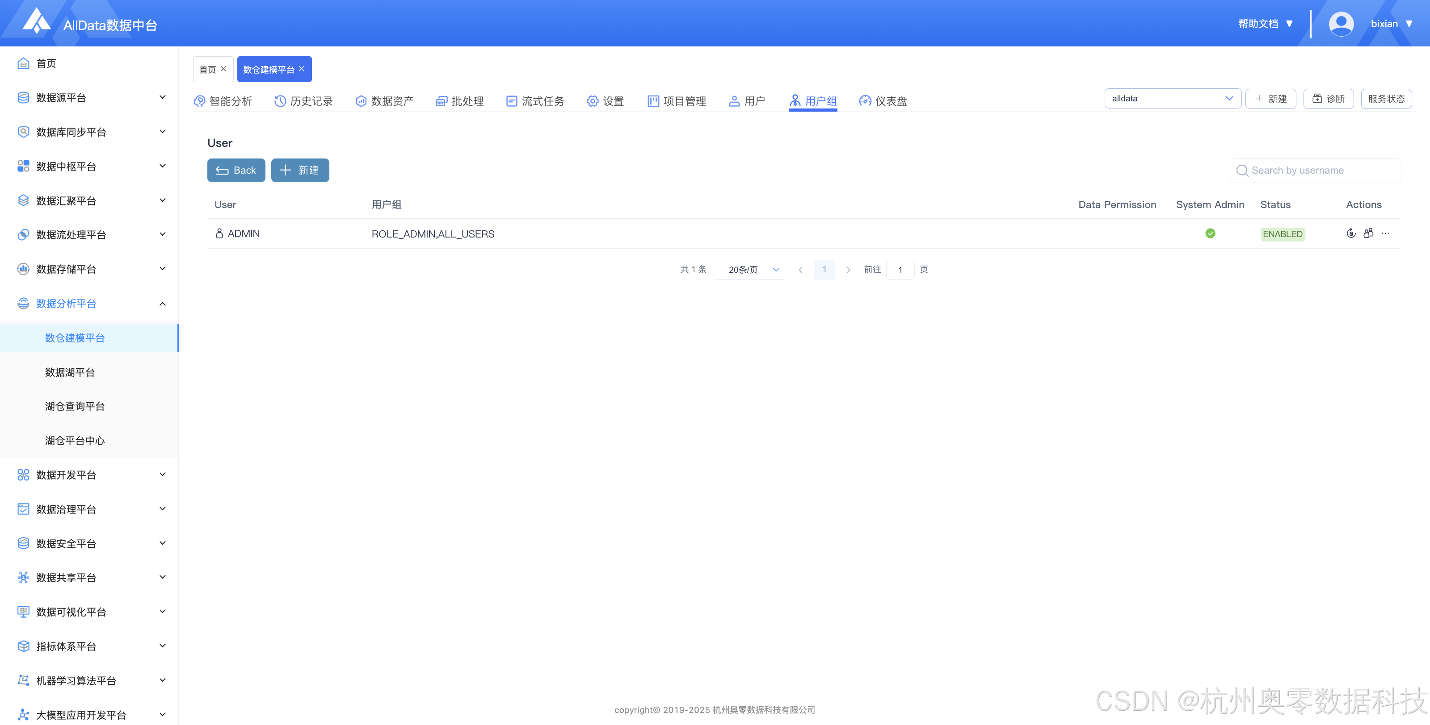Click search magnifier in username box
Image resolution: width=1430 pixels, height=725 pixels.
coord(1242,171)
